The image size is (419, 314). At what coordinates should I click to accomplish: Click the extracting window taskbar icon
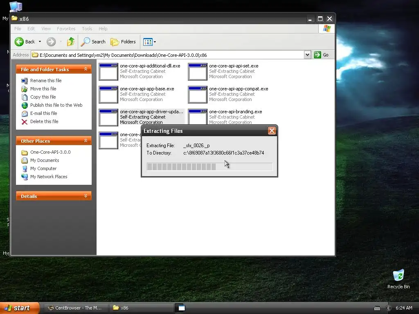[181, 308]
